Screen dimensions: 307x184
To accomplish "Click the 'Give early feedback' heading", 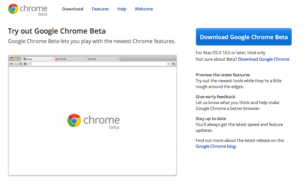I will [215, 97].
